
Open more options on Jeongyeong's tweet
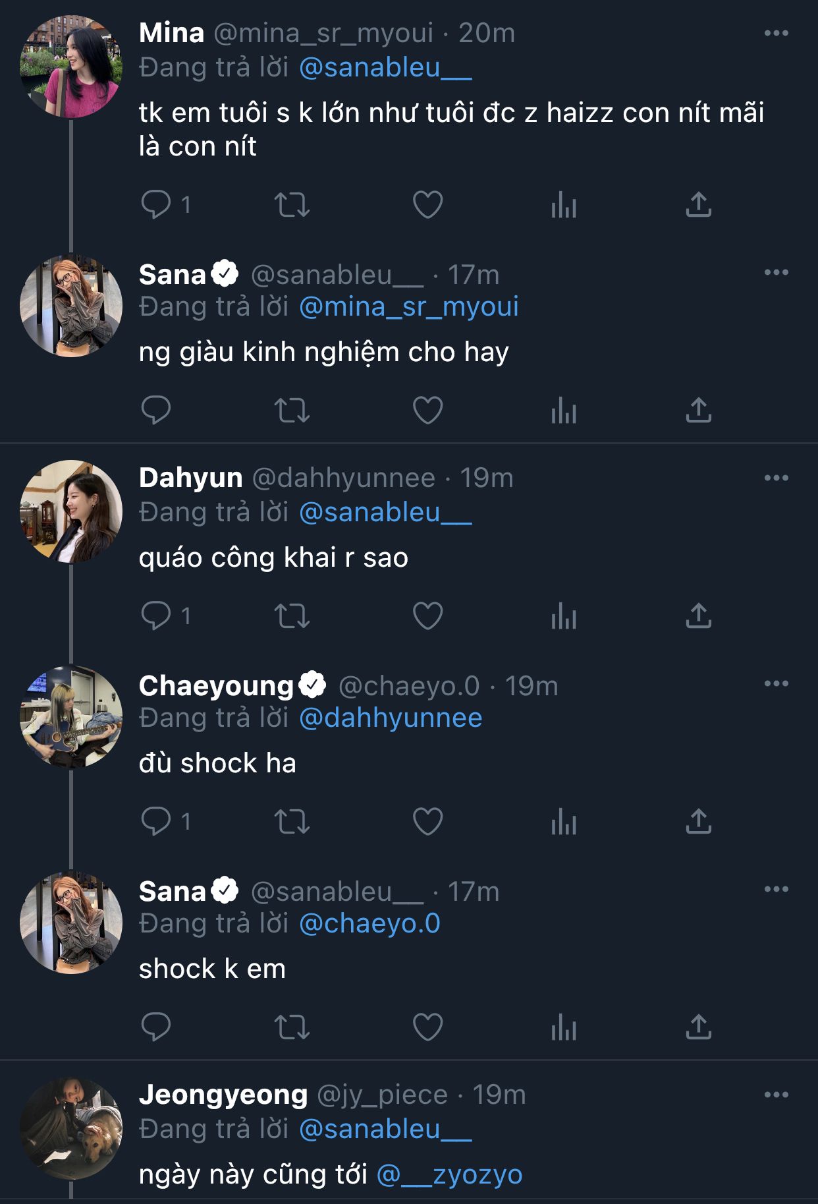pyautogui.click(x=776, y=1095)
